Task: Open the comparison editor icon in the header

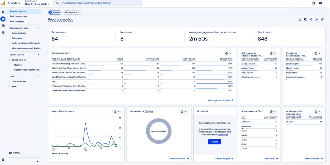Action: [x=305, y=19]
